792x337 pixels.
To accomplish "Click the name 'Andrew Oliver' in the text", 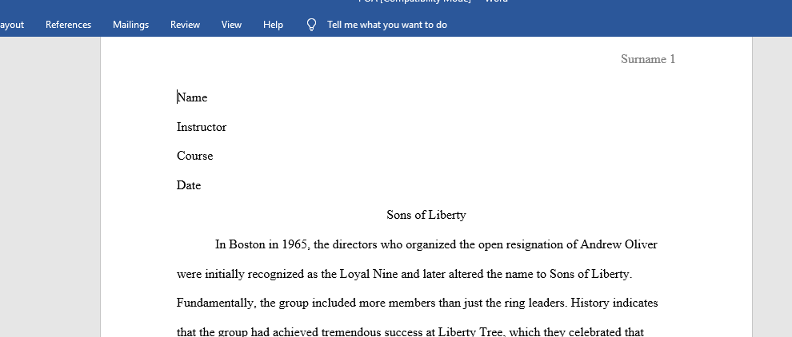I will 618,244.
